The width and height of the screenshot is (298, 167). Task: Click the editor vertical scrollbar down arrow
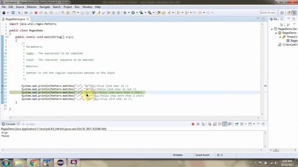point(263,114)
